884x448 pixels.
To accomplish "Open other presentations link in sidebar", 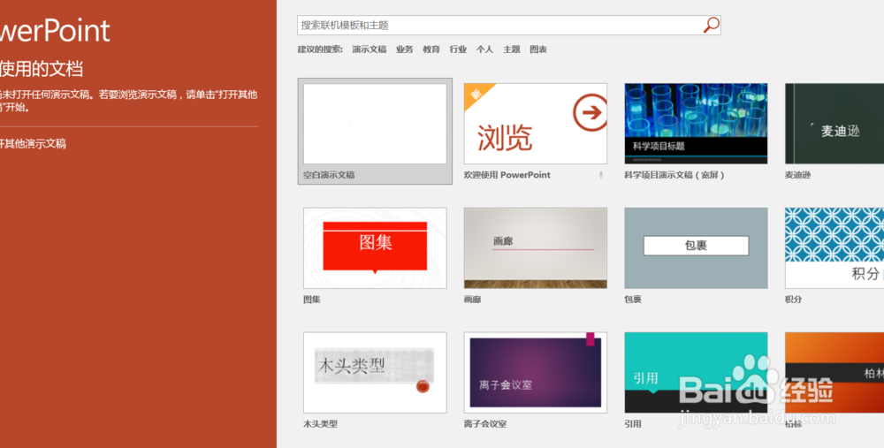I will [33, 144].
